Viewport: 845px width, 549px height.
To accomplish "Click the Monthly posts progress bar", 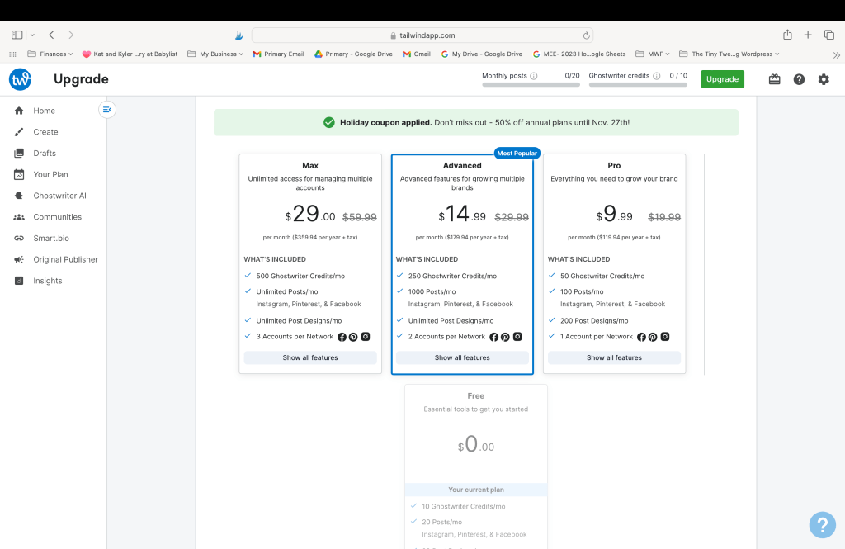I will (531, 84).
